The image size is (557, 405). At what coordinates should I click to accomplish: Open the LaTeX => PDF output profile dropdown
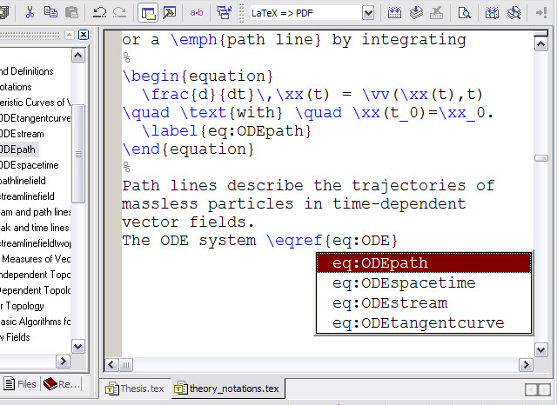(367, 12)
